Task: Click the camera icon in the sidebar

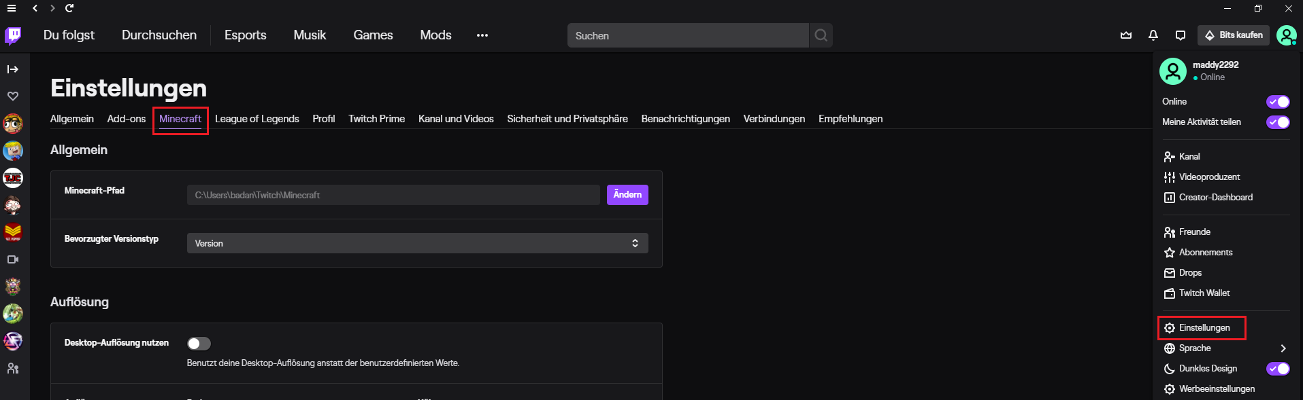Action: [13, 259]
